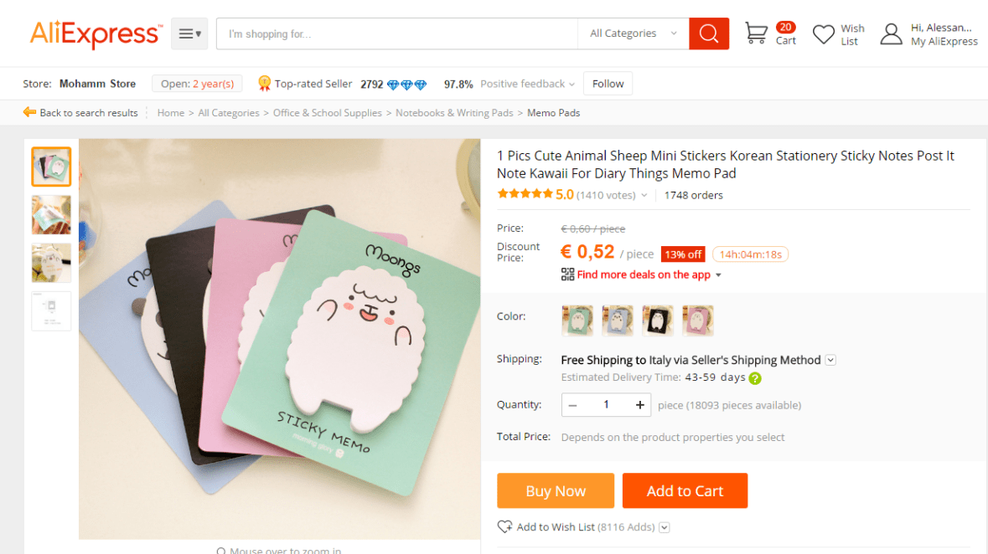Click the QR code deals icon
Image resolution: width=988 pixels, height=554 pixels.
coord(567,274)
